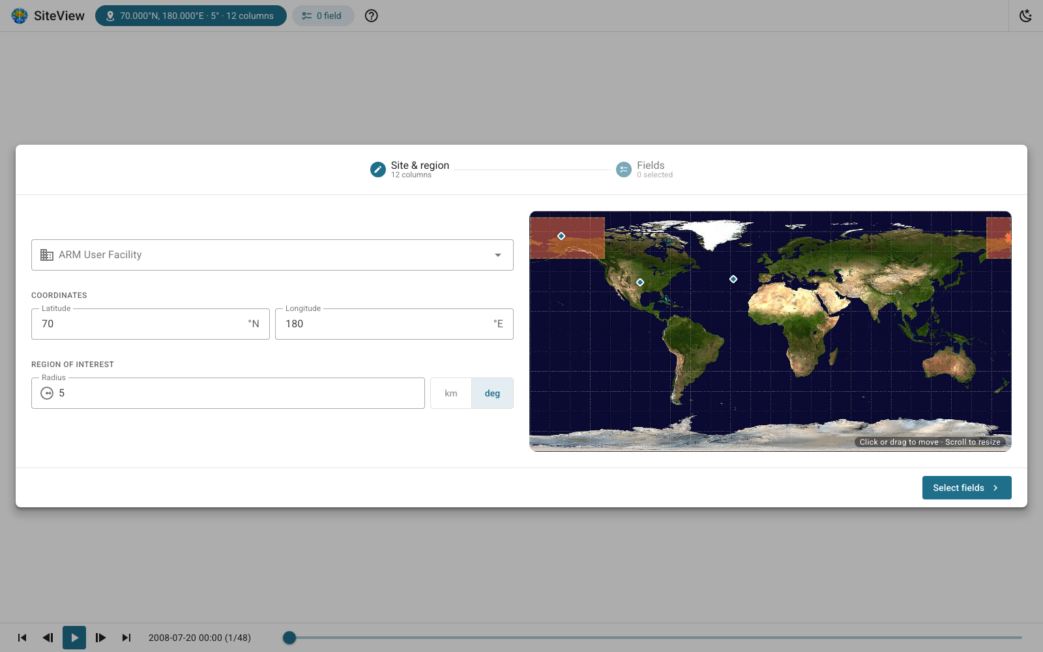Toggle dark mode moon icon
This screenshot has height=652, width=1043.
(x=1025, y=16)
